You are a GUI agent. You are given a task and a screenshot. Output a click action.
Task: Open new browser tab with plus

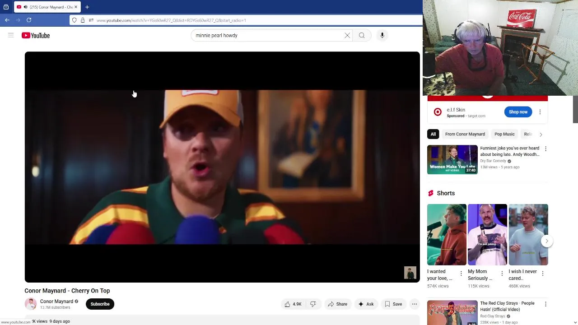point(87,7)
